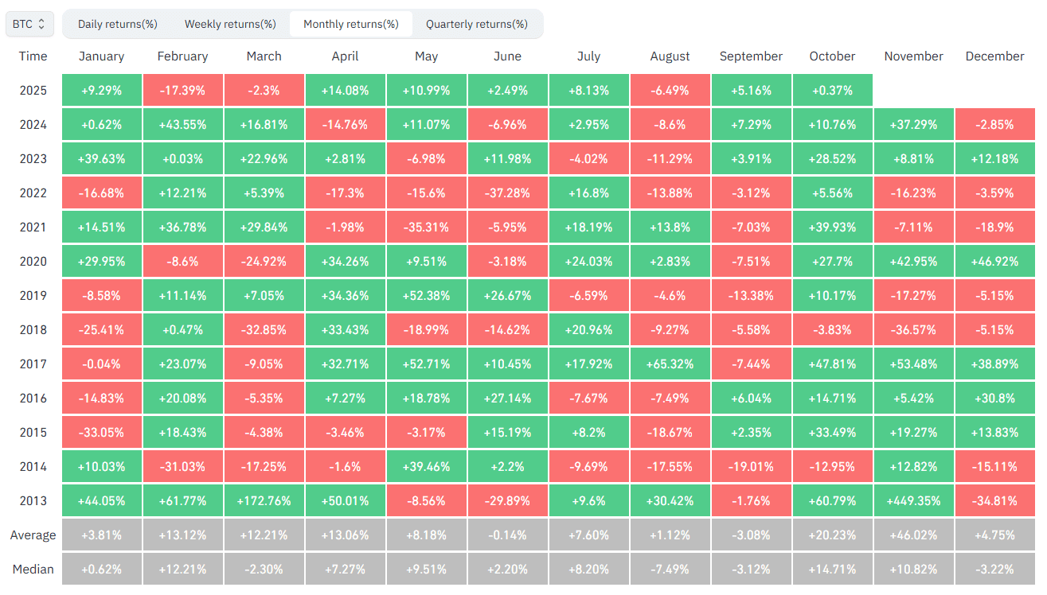This screenshot has height=595, width=1047.
Task: Click February 2024 cell showing +43.55%
Action: point(183,125)
